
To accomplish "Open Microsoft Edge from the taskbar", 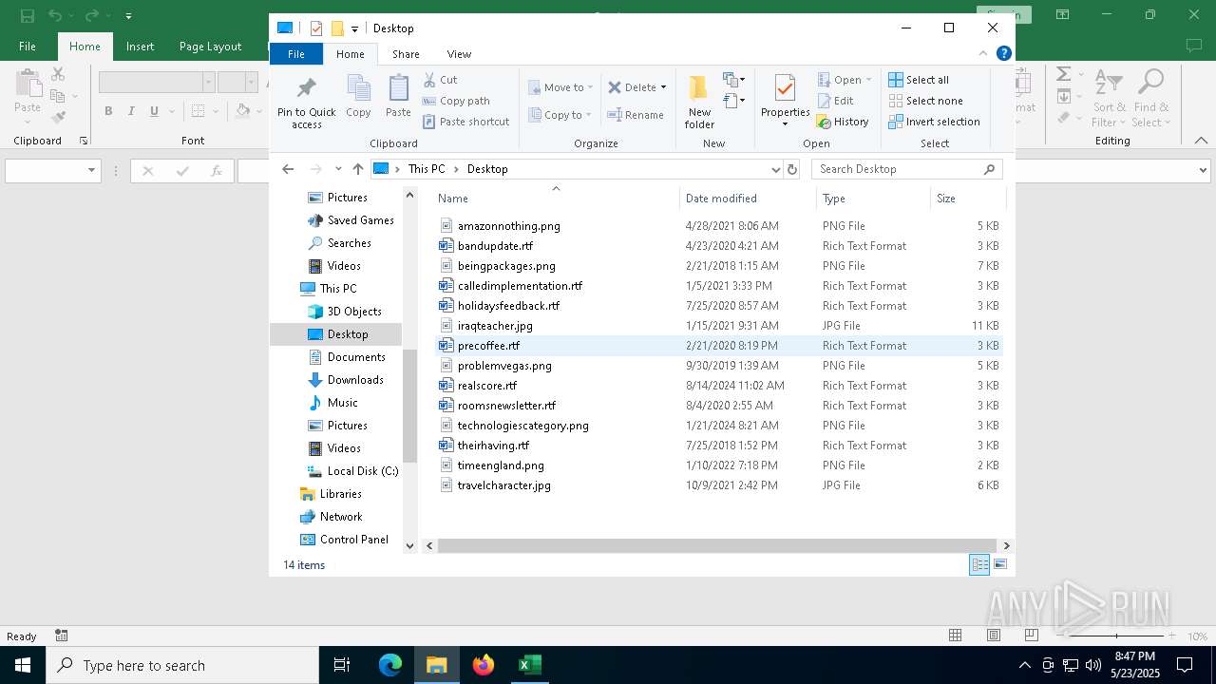I will click(x=390, y=665).
